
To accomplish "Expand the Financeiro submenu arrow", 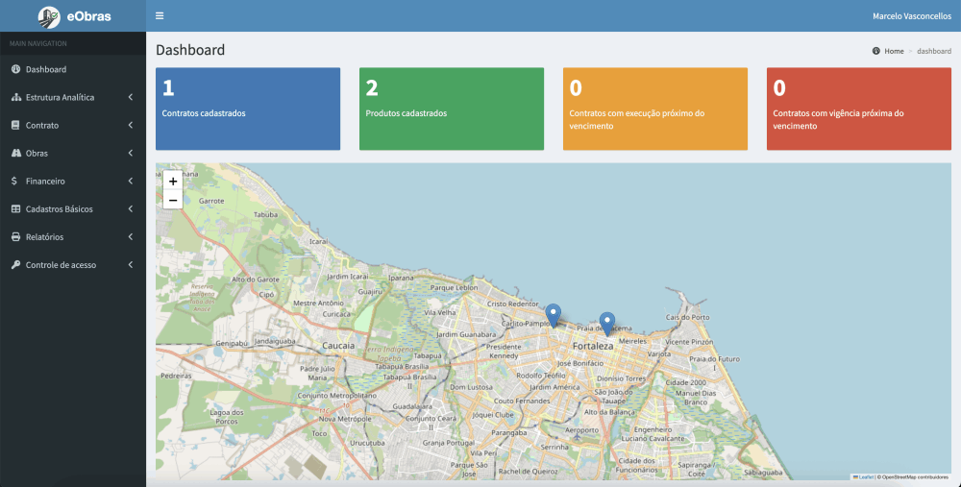I will point(130,181).
